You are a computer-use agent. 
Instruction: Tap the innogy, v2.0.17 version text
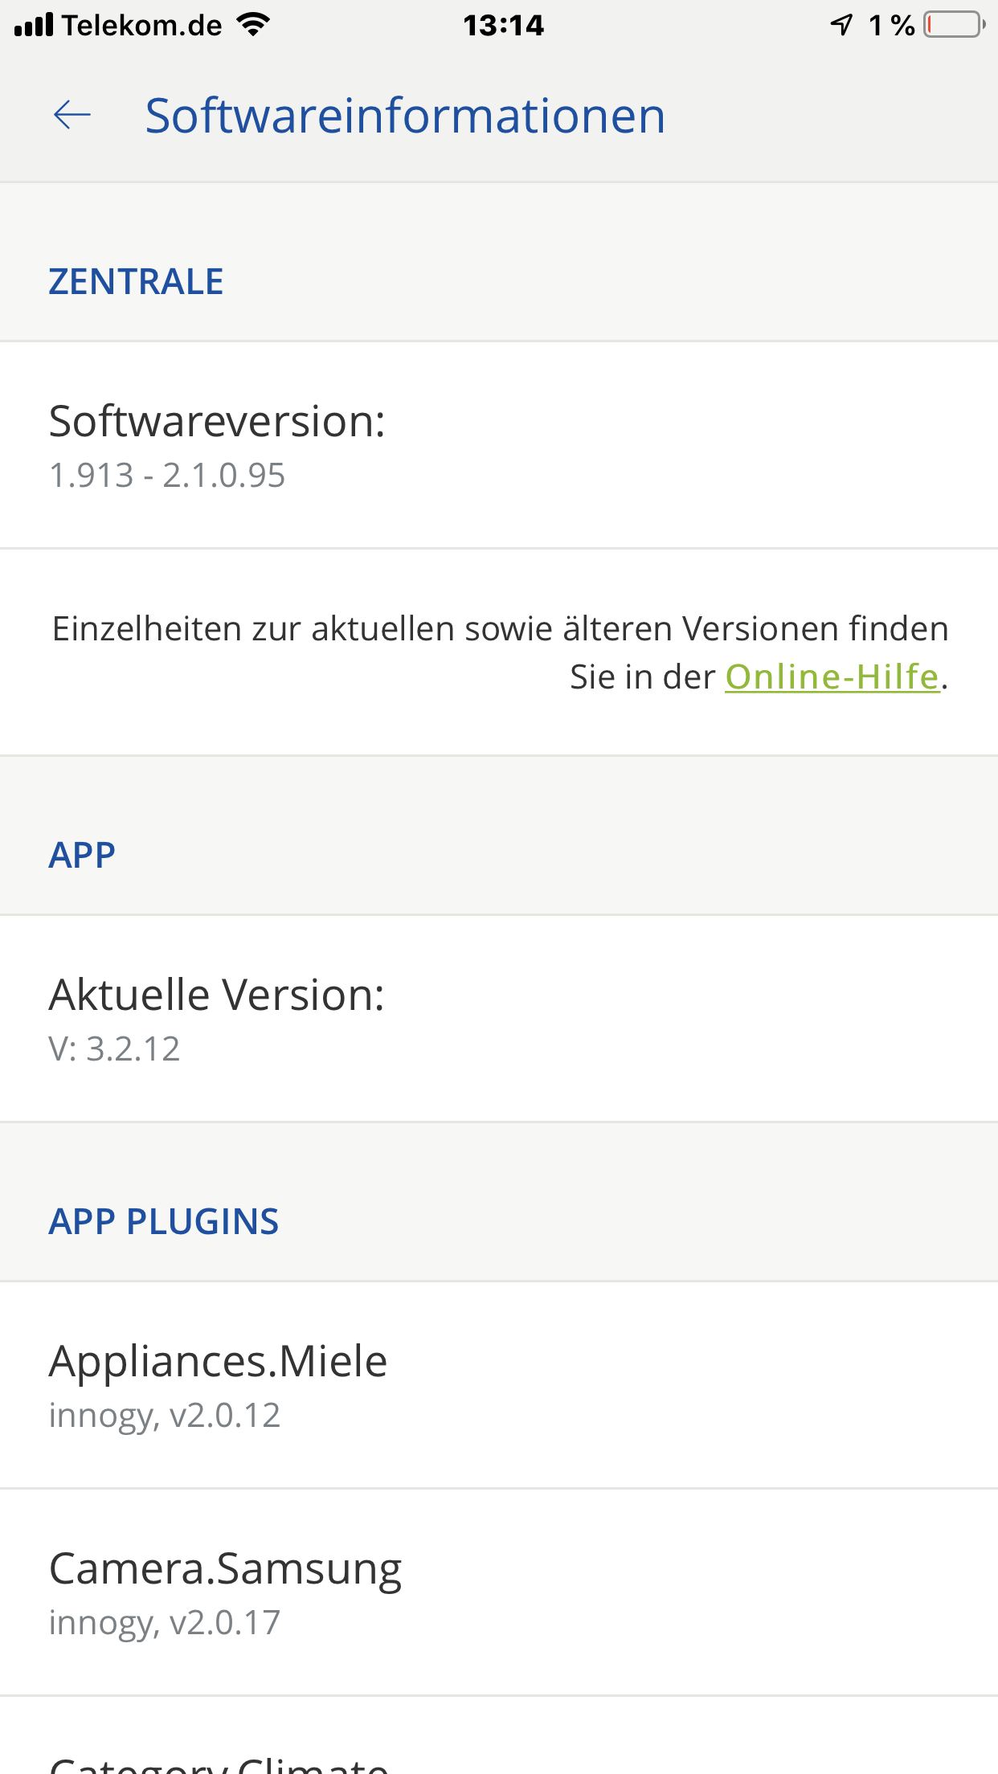[x=165, y=1622]
